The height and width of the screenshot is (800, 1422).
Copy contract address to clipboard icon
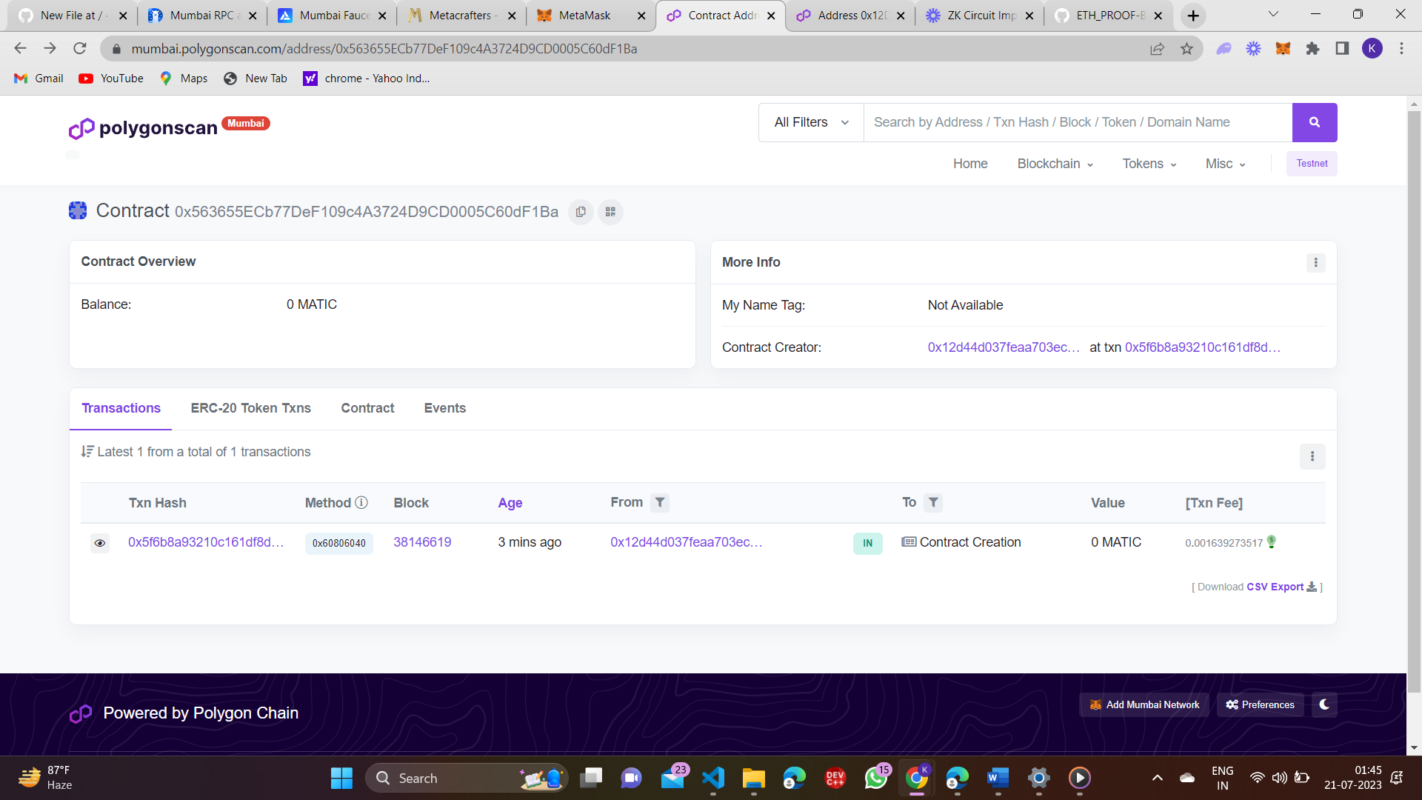[x=581, y=212]
